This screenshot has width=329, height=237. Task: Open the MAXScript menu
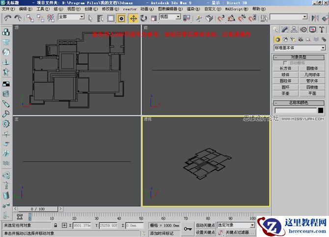(237, 9)
